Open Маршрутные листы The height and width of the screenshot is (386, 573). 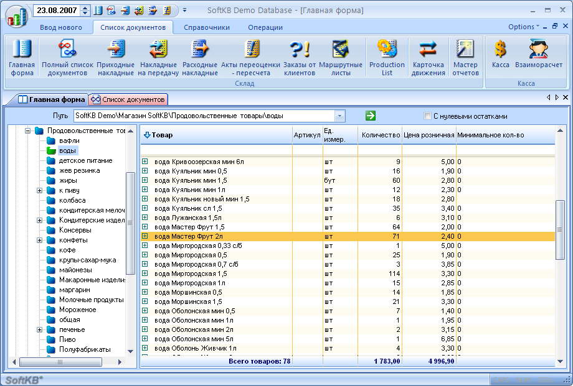341,58
